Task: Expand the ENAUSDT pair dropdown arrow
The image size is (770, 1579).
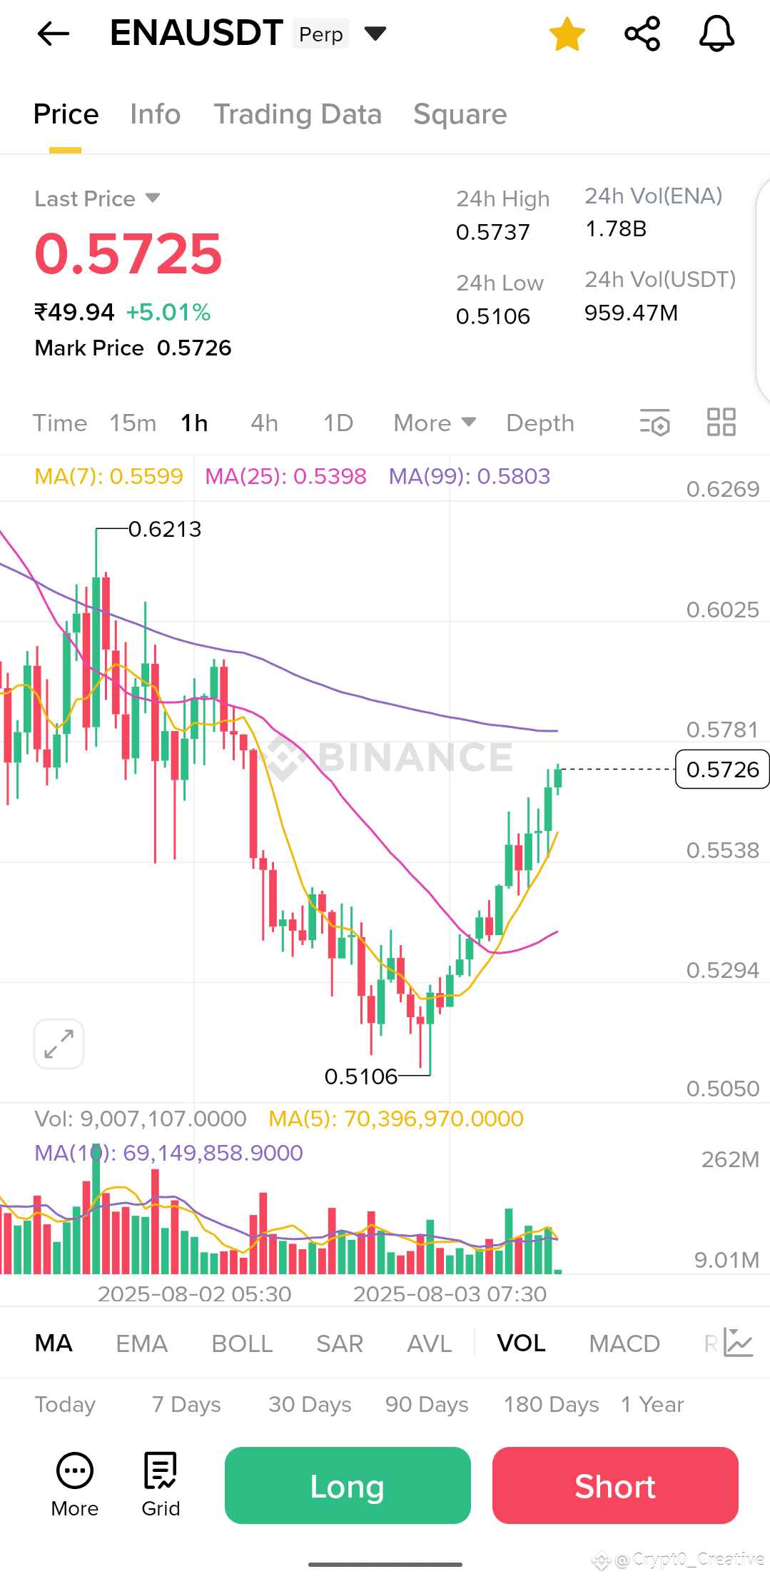Action: point(375,33)
